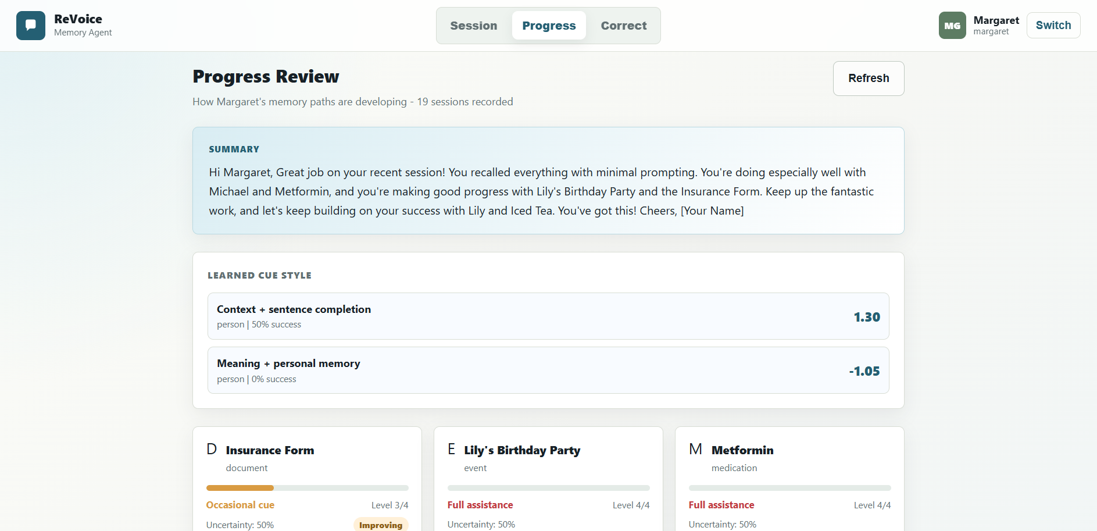
Task: Click the 1.30 cue score value
Action: coord(867,317)
